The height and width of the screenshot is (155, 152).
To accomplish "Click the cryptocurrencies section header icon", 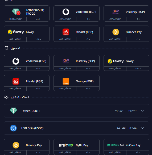I will coord(6,97).
